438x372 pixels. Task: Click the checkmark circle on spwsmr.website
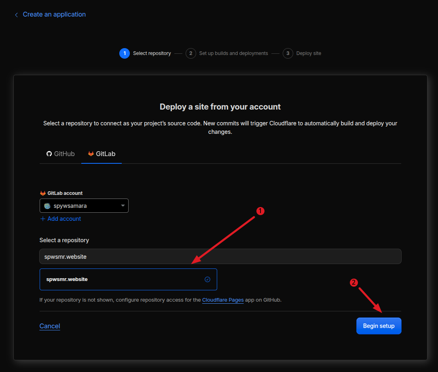207,279
